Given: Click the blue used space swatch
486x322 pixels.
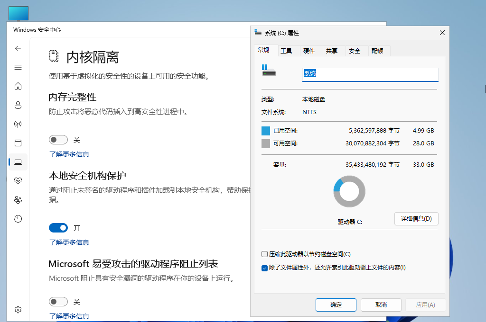Looking at the screenshot, I should 266,131.
